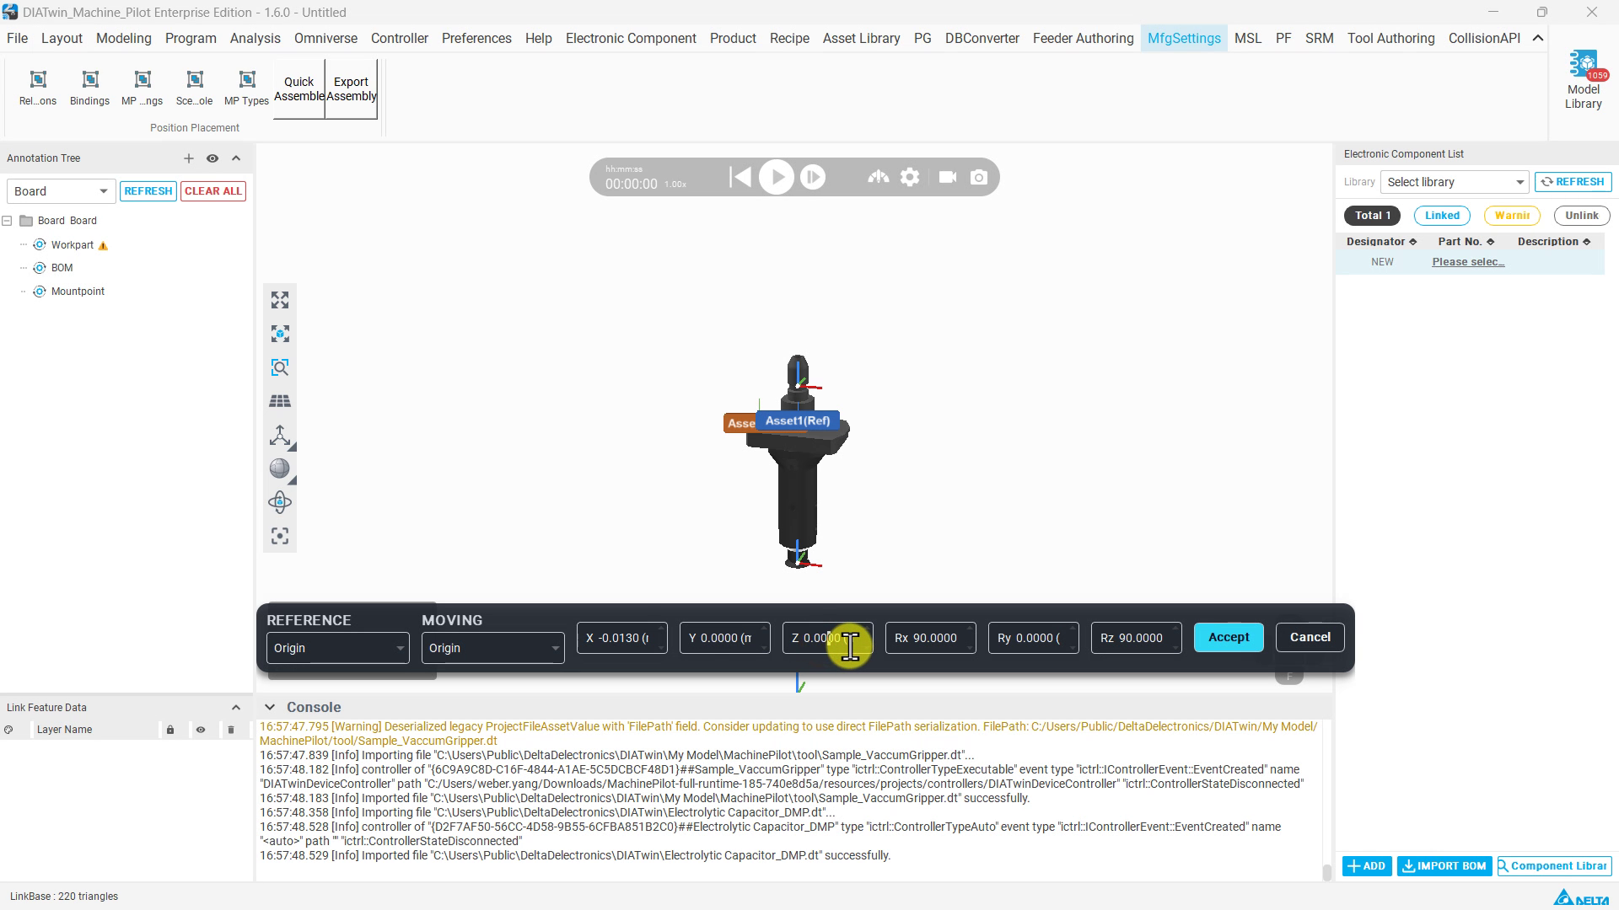The height and width of the screenshot is (910, 1619).
Task: Open the Sce..ole ribbon tool
Action: click(x=195, y=88)
